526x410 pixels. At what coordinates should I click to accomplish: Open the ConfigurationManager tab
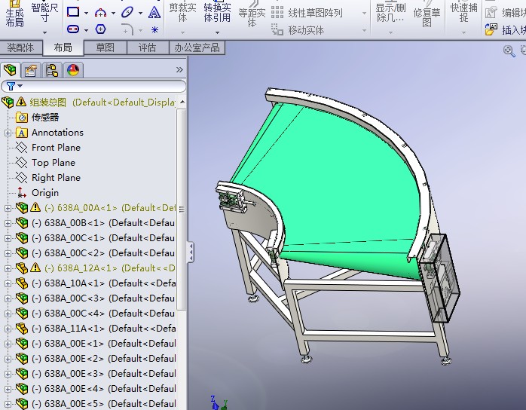click(52, 70)
